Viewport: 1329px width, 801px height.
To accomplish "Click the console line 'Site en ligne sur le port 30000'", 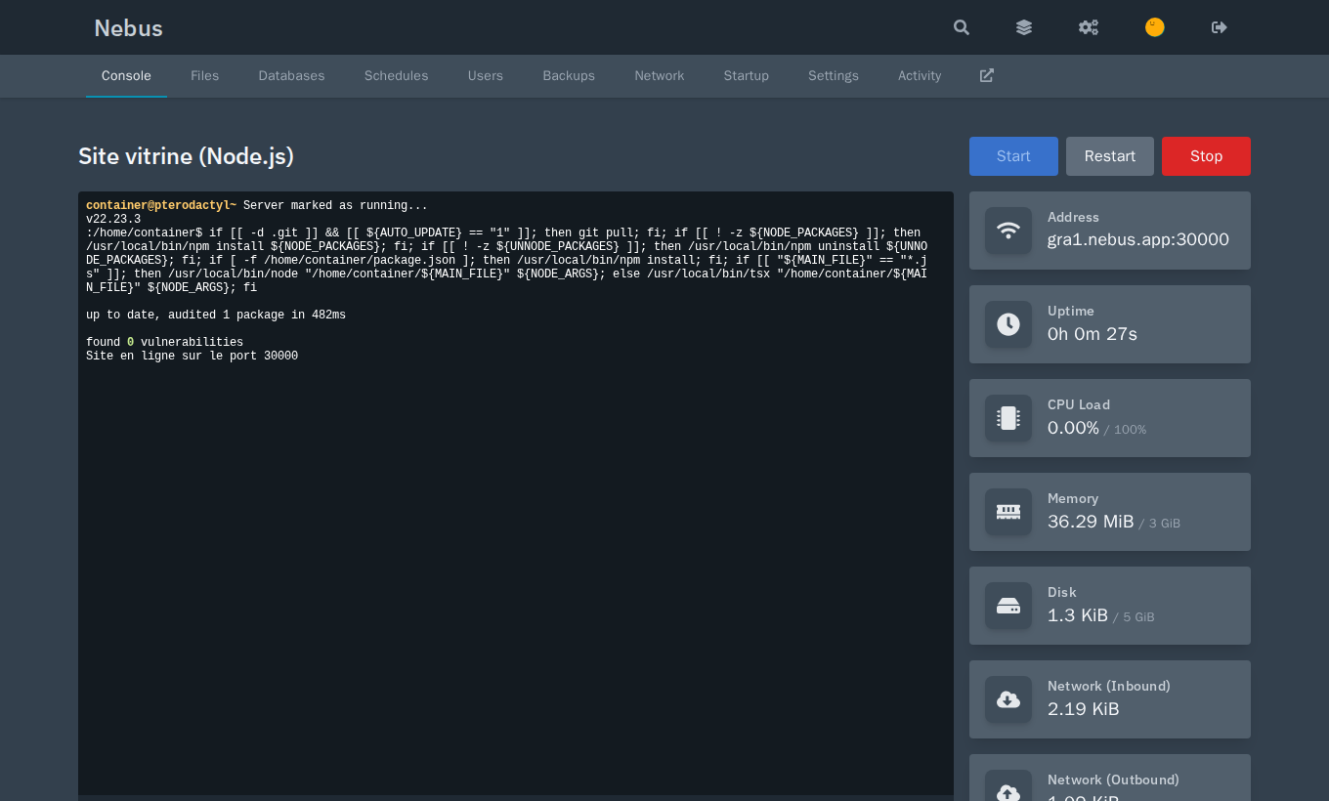I will pos(192,357).
